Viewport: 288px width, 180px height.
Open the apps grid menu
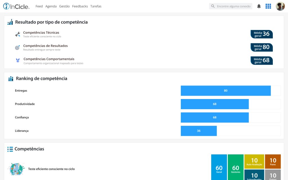(x=268, y=6)
